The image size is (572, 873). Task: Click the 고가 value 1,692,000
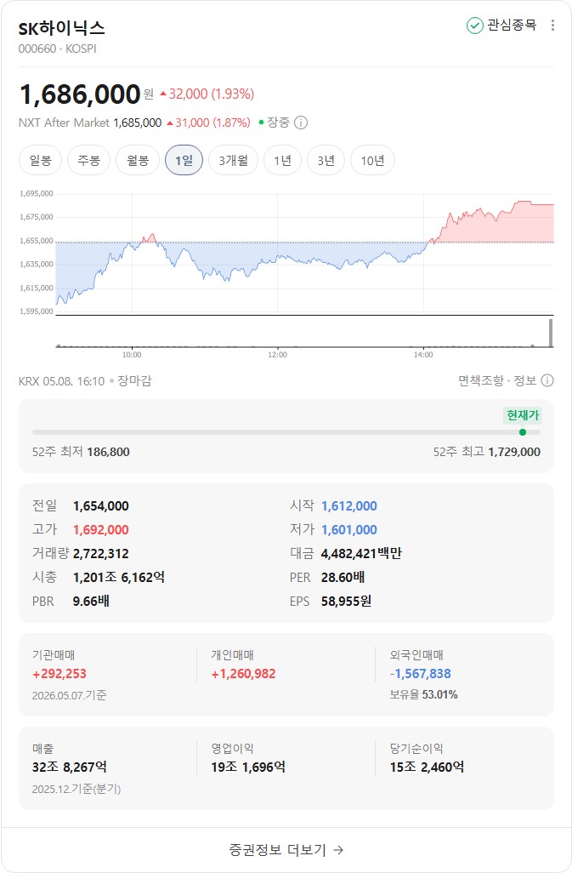[x=100, y=530]
